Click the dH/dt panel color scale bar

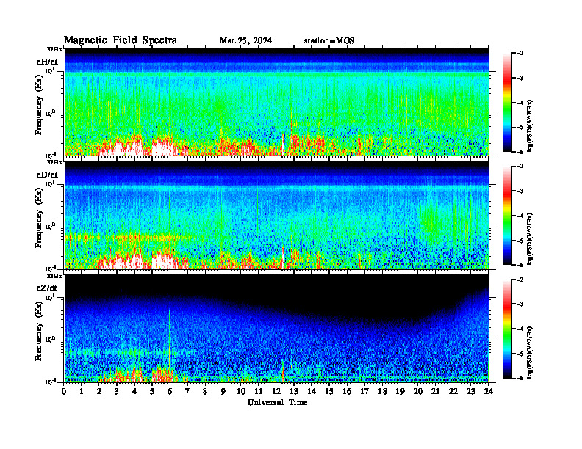pos(506,103)
